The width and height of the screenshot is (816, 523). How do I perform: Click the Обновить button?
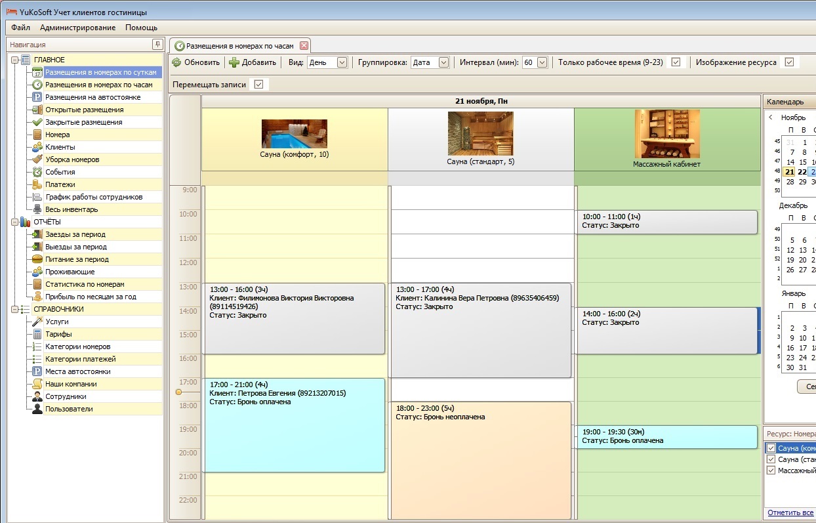(196, 62)
